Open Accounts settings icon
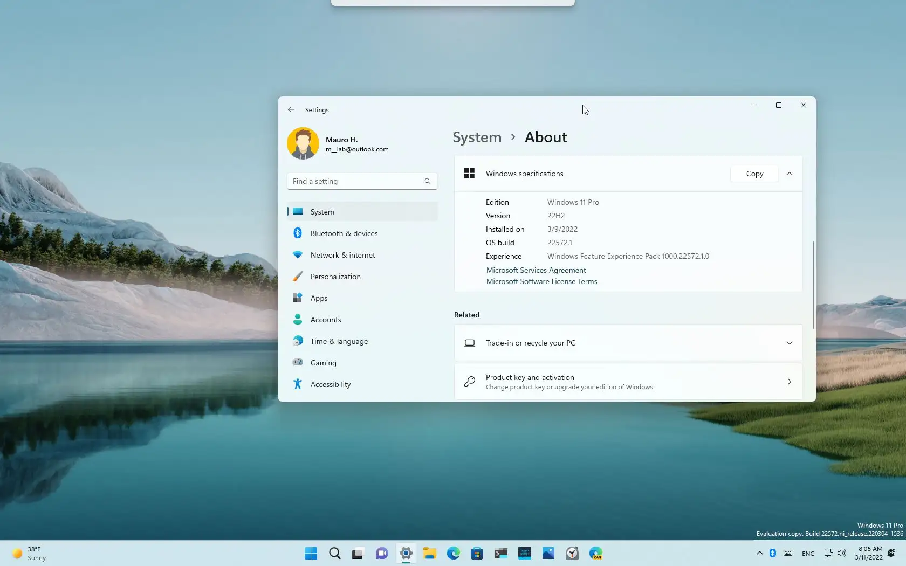This screenshot has width=906, height=566. 298,319
